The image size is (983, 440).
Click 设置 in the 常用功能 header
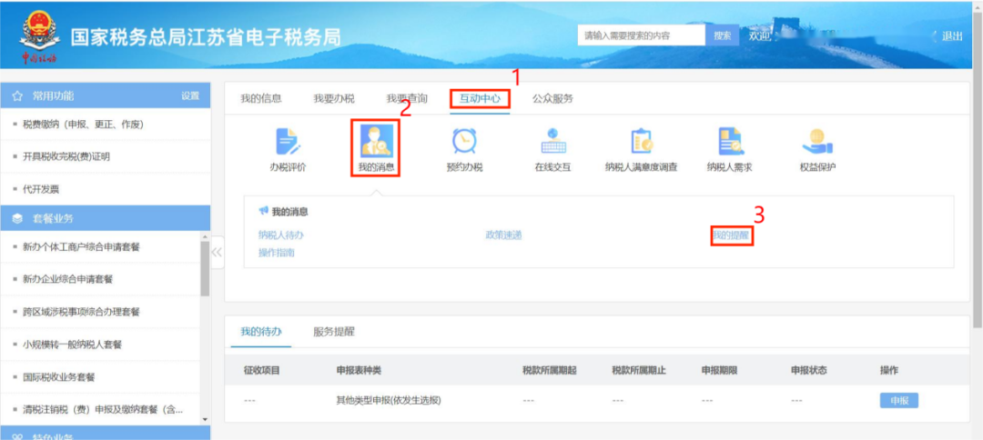[190, 95]
